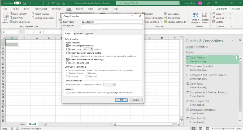Switch to the Used In tab

pyautogui.click(x=89, y=33)
